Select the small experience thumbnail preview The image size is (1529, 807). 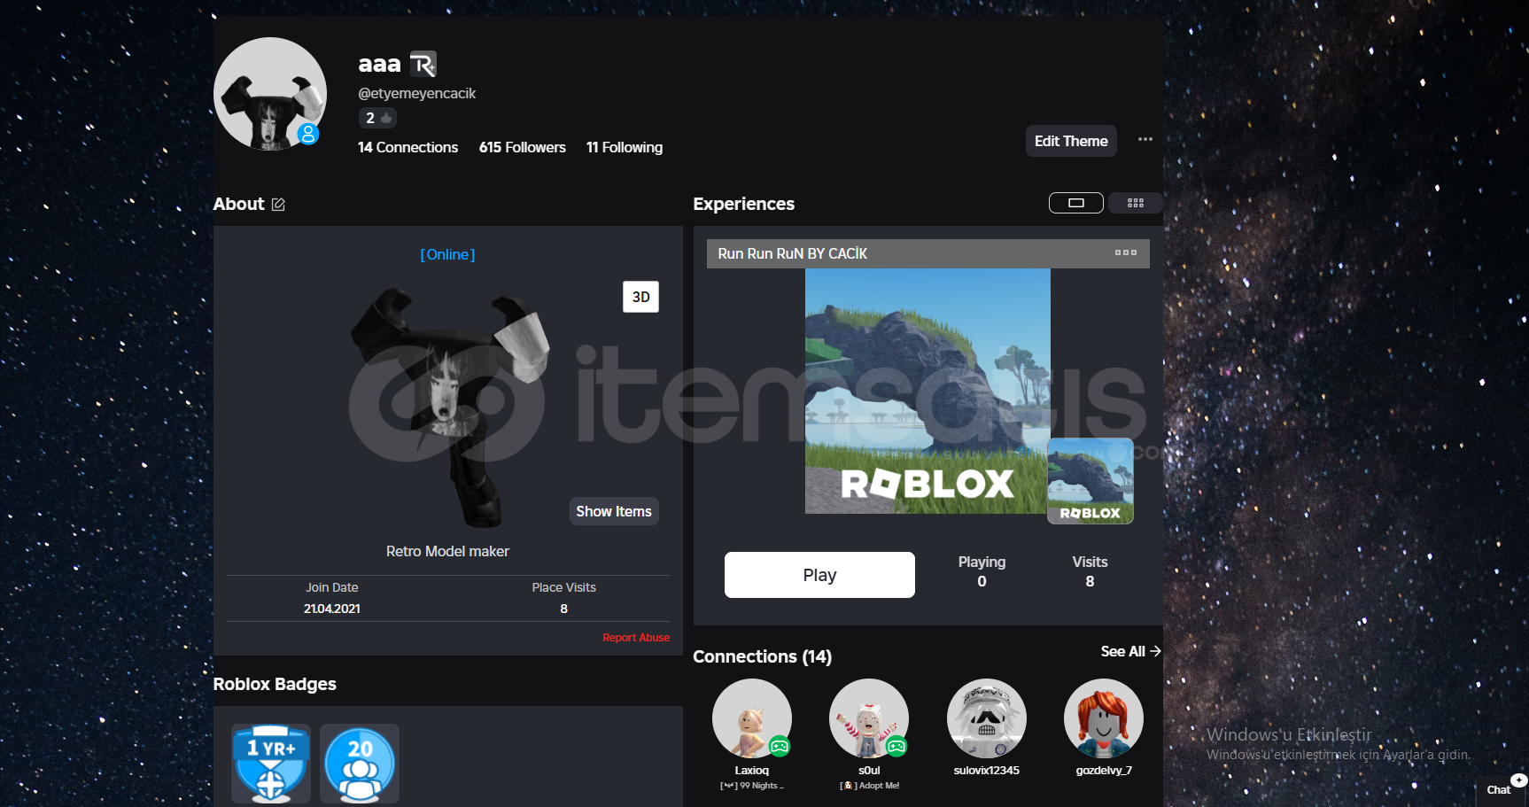(x=1090, y=481)
